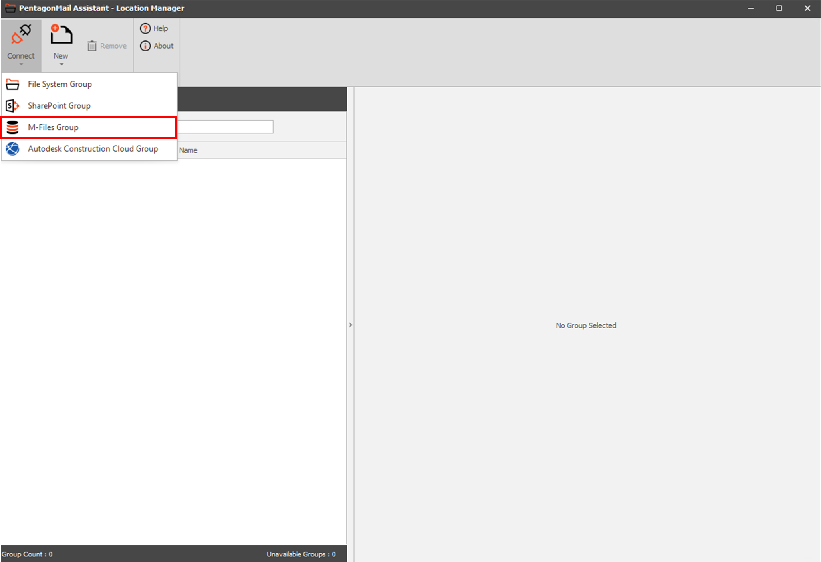Viewport: 821px width, 562px height.
Task: Open the Help link in toolbar
Action: pos(160,28)
